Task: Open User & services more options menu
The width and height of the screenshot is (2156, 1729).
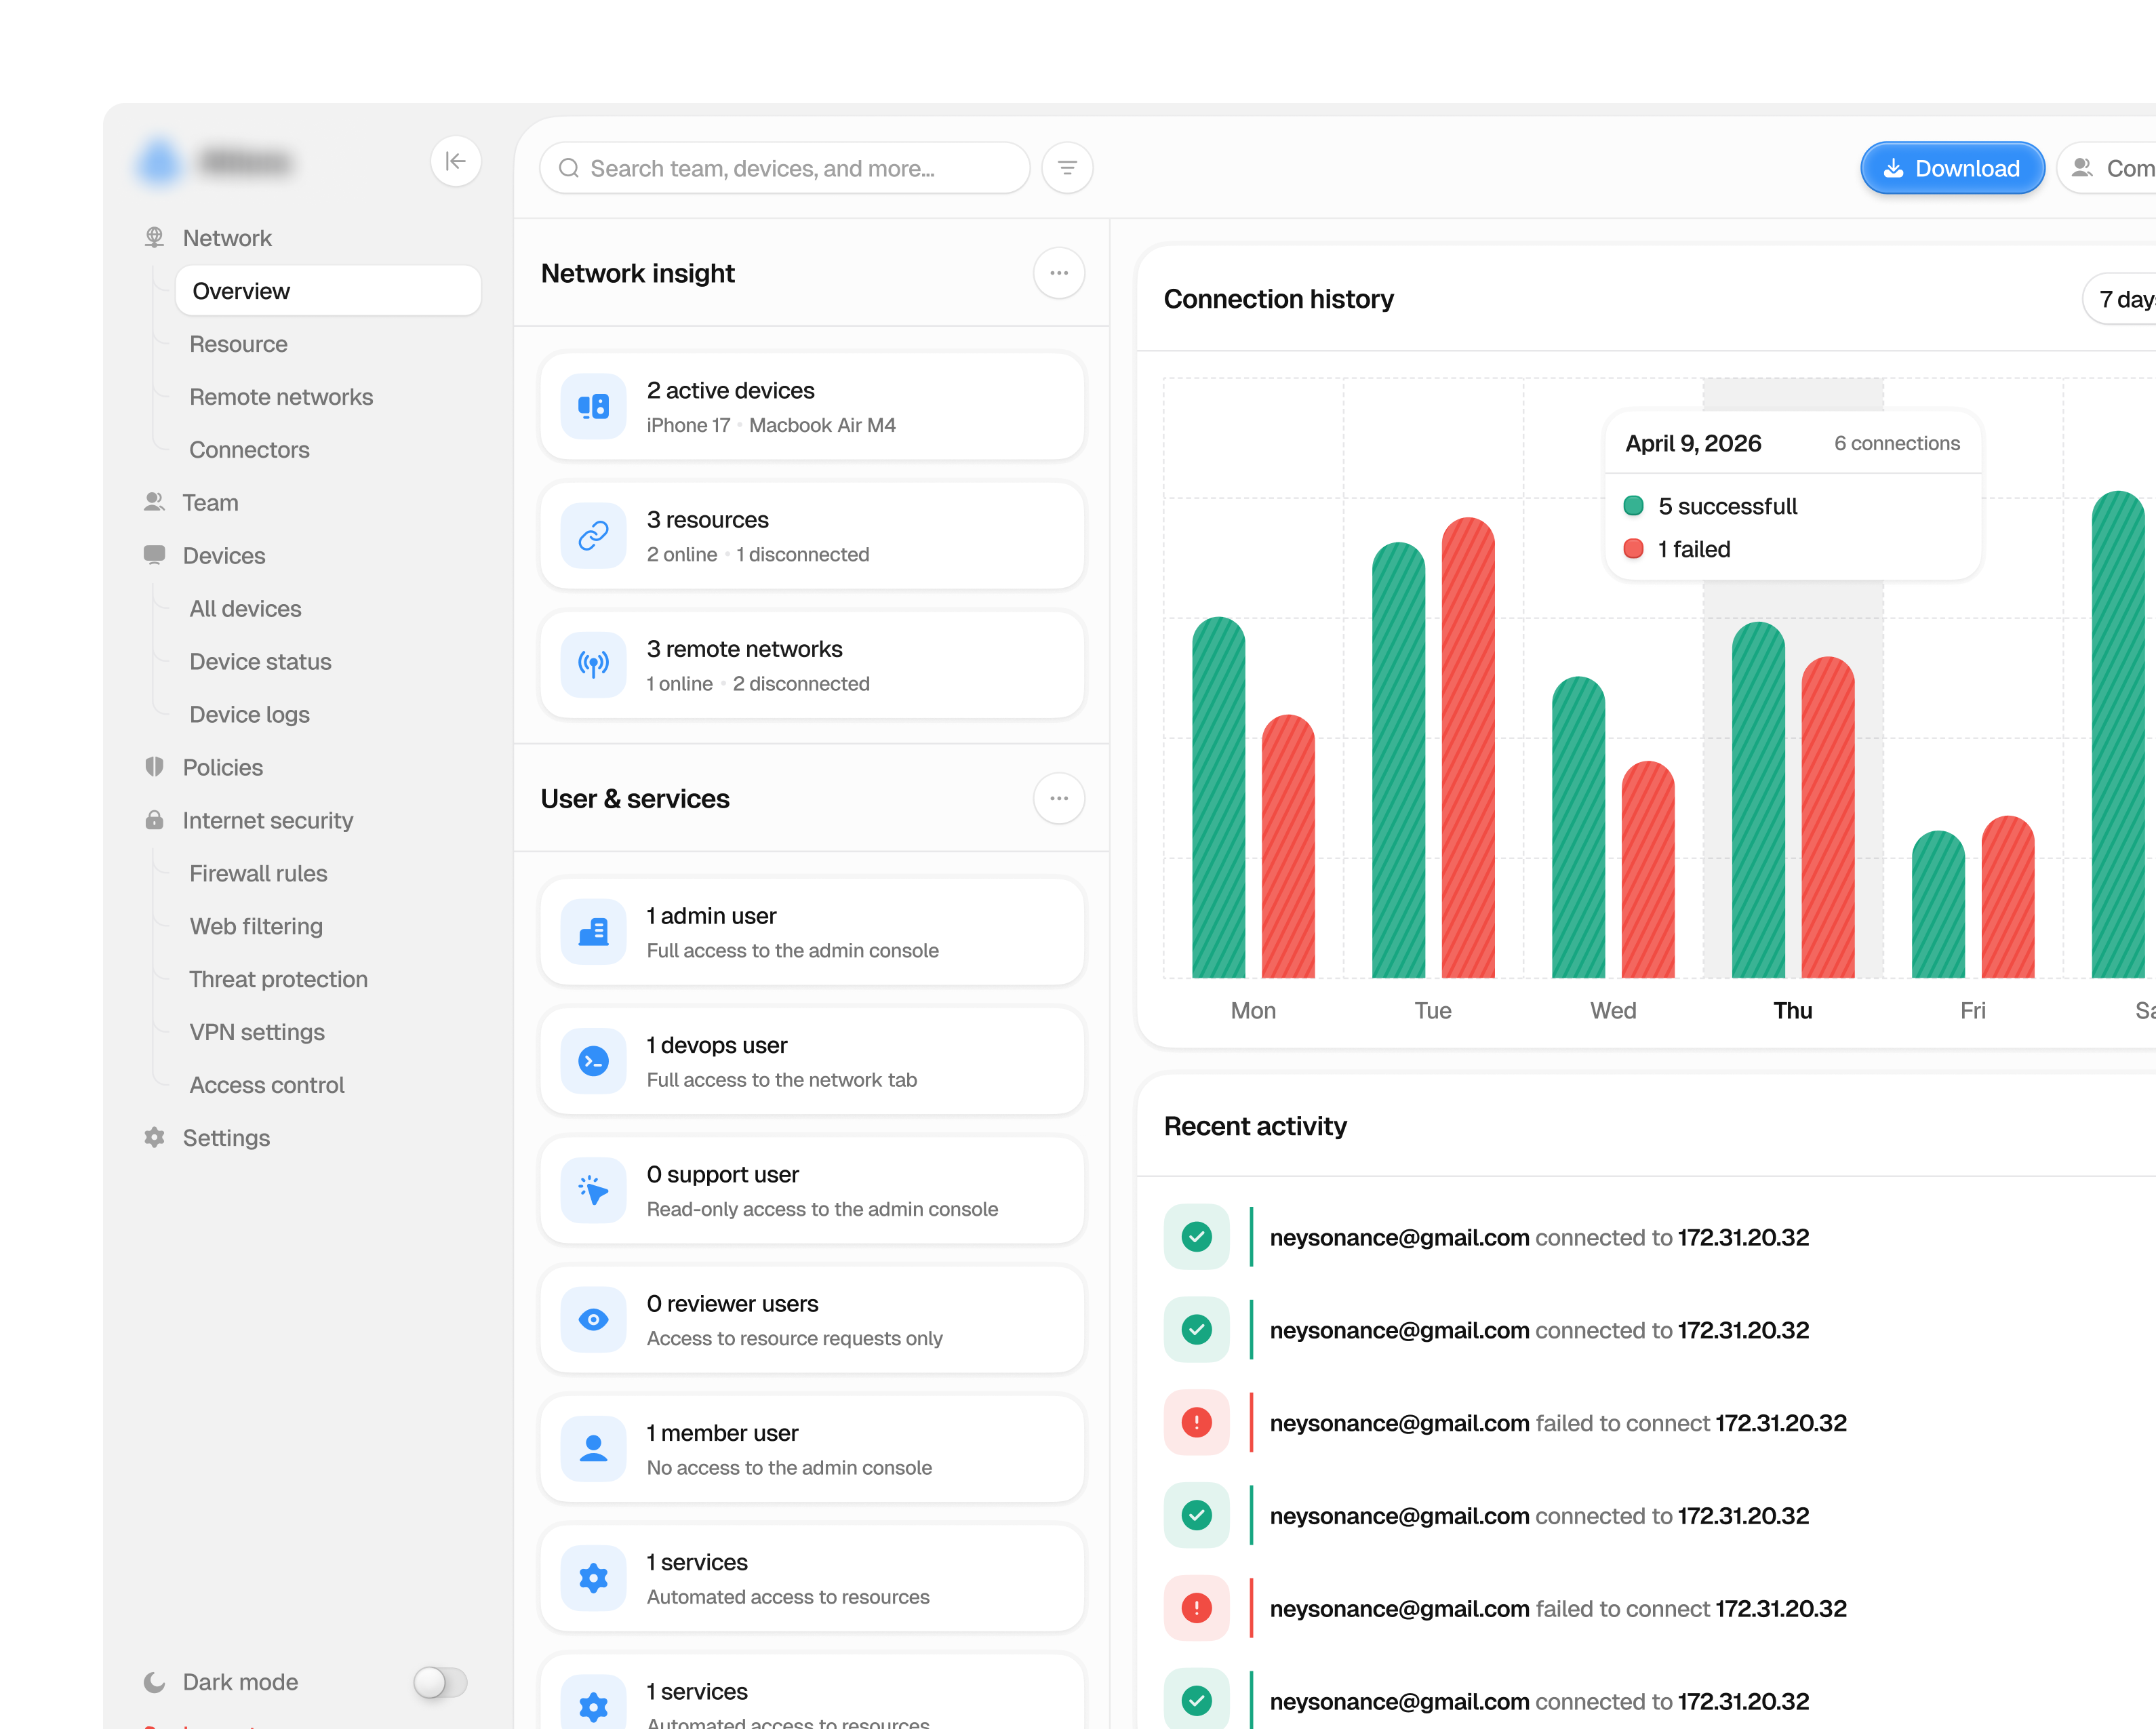Action: tap(1059, 798)
